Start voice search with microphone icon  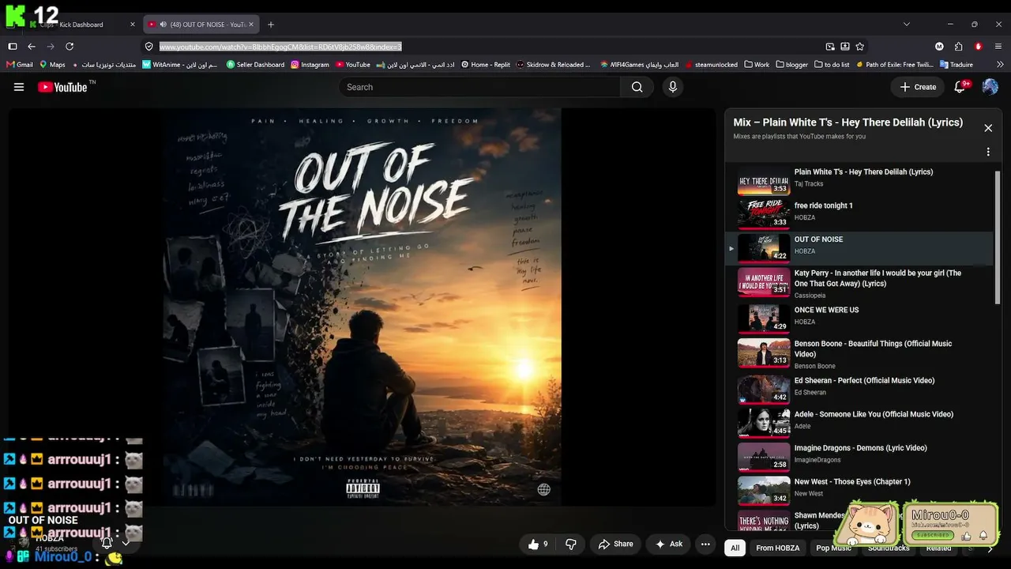coord(673,87)
